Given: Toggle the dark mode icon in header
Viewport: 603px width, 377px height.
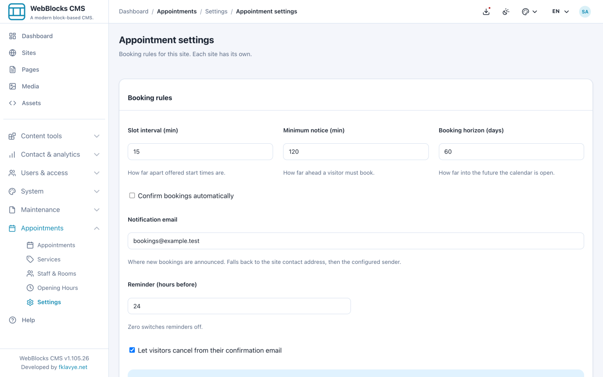Looking at the screenshot, I should 506,12.
